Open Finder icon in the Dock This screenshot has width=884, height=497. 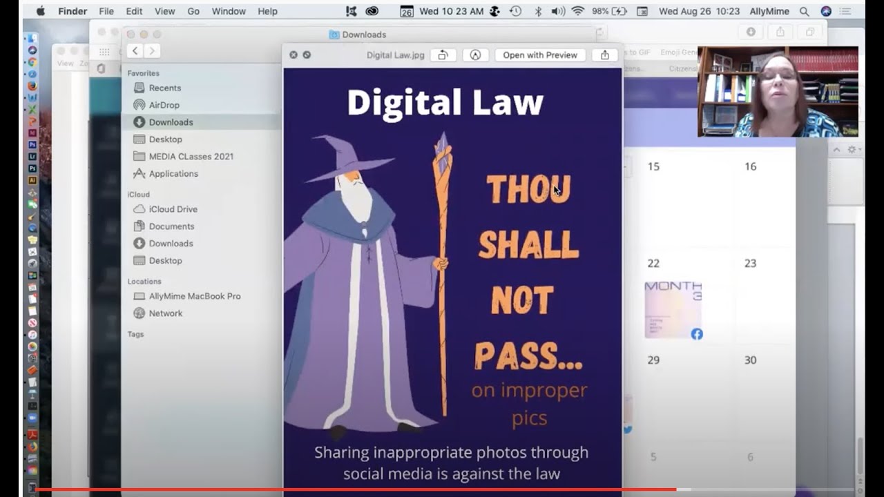pos(32,38)
